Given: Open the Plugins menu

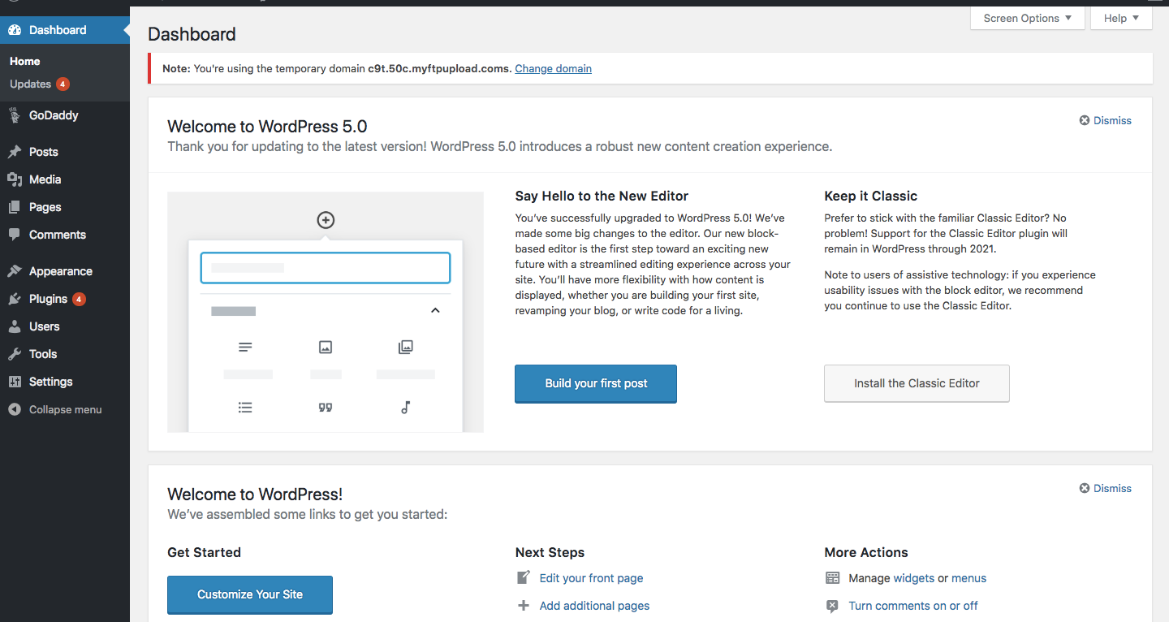Looking at the screenshot, I should click(65, 299).
